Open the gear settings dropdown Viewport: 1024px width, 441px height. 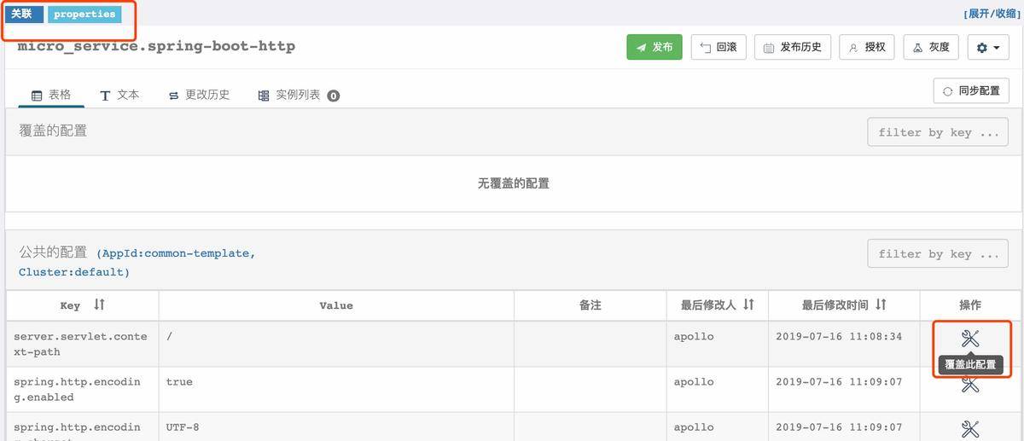988,47
